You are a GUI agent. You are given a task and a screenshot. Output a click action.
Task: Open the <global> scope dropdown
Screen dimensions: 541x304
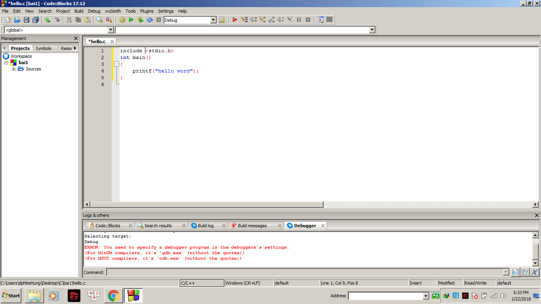(110, 30)
